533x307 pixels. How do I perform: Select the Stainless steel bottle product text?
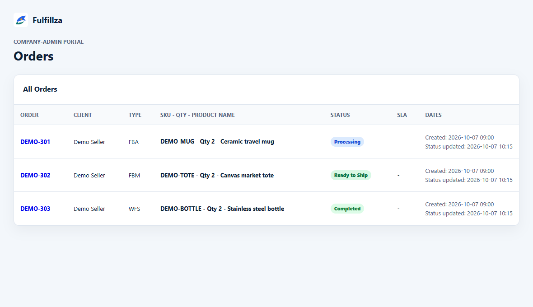click(x=256, y=209)
